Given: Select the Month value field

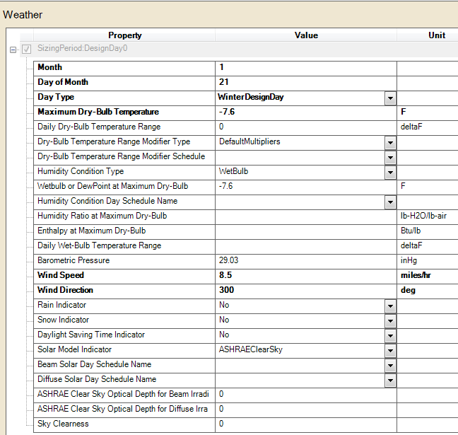Looking at the screenshot, I should (306, 69).
